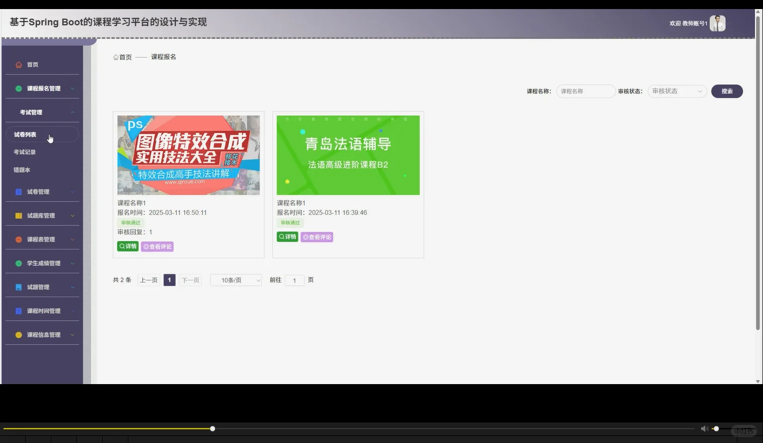This screenshot has width=763, height=443.
Task: Open the 审核状态 dropdown
Action: [676, 91]
